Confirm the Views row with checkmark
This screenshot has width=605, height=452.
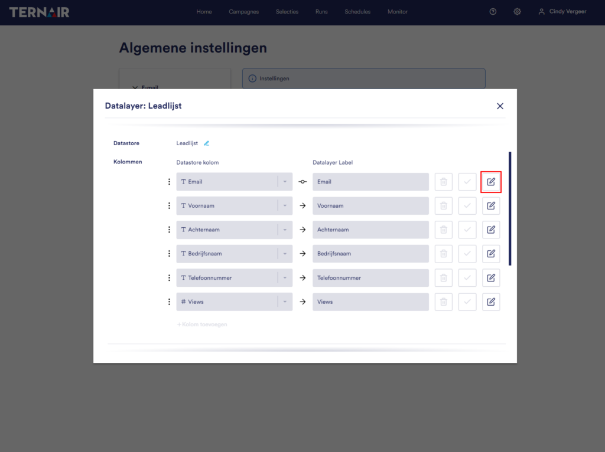click(467, 302)
